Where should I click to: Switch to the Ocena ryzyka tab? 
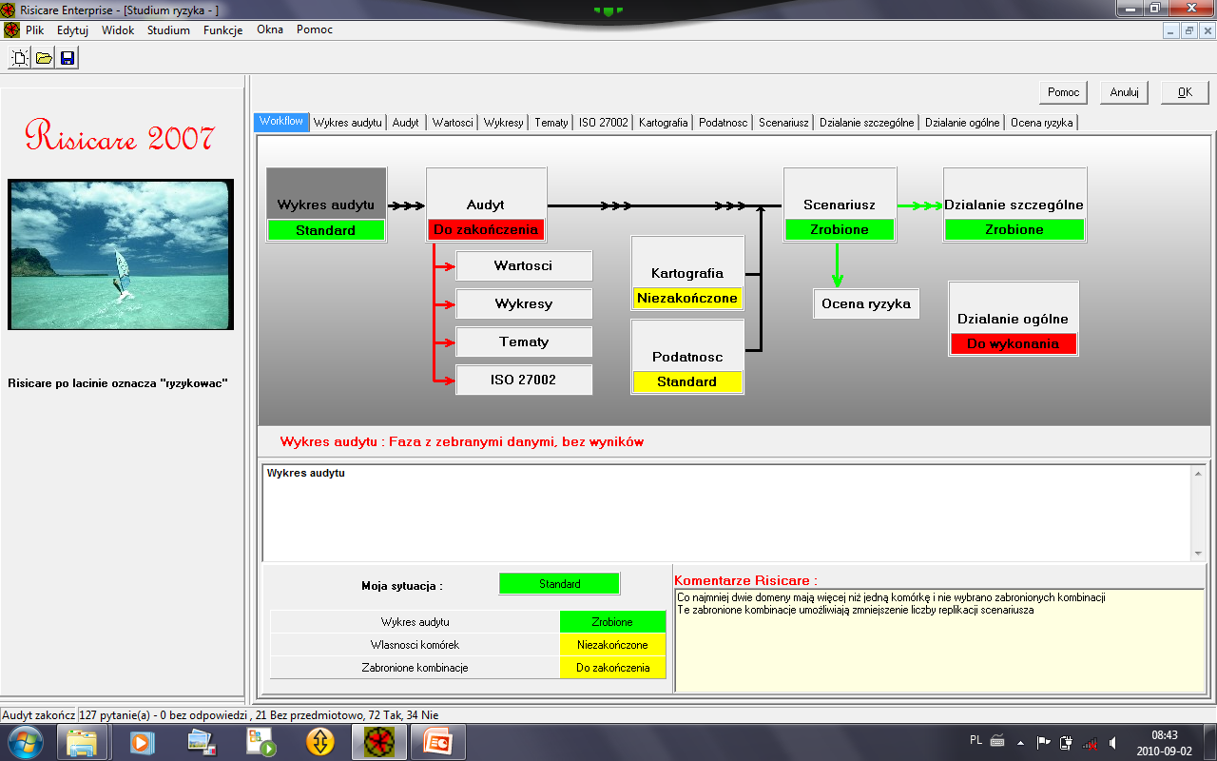coord(1042,123)
